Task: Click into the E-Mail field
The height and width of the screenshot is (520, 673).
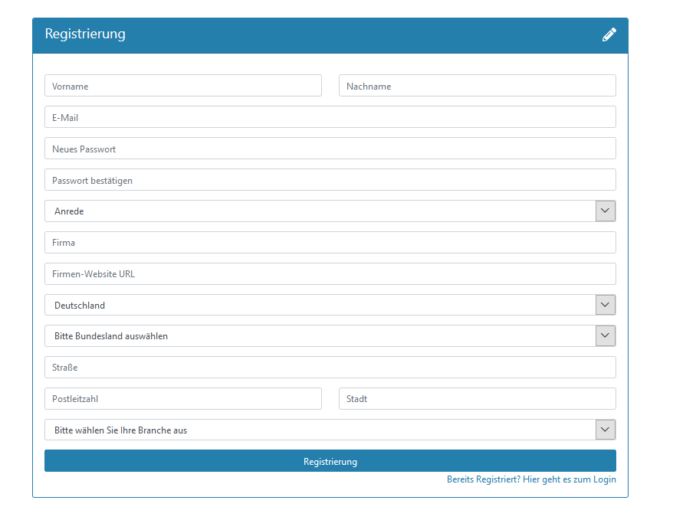Action: [330, 117]
